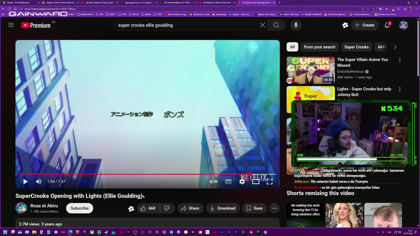This screenshot has height=236, width=420.
Task: Open the Rosa et Akiru channel avatar
Action: pyautogui.click(x=21, y=208)
